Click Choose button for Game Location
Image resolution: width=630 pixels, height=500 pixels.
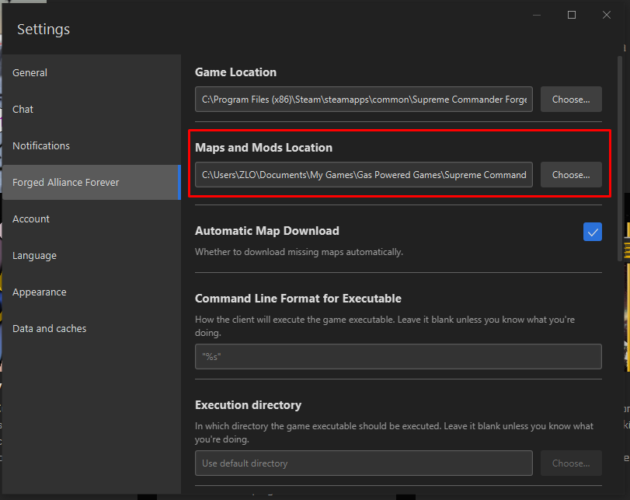571,100
